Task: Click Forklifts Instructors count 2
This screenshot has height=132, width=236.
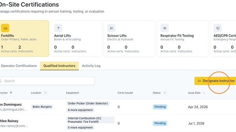Action: pos(20,47)
